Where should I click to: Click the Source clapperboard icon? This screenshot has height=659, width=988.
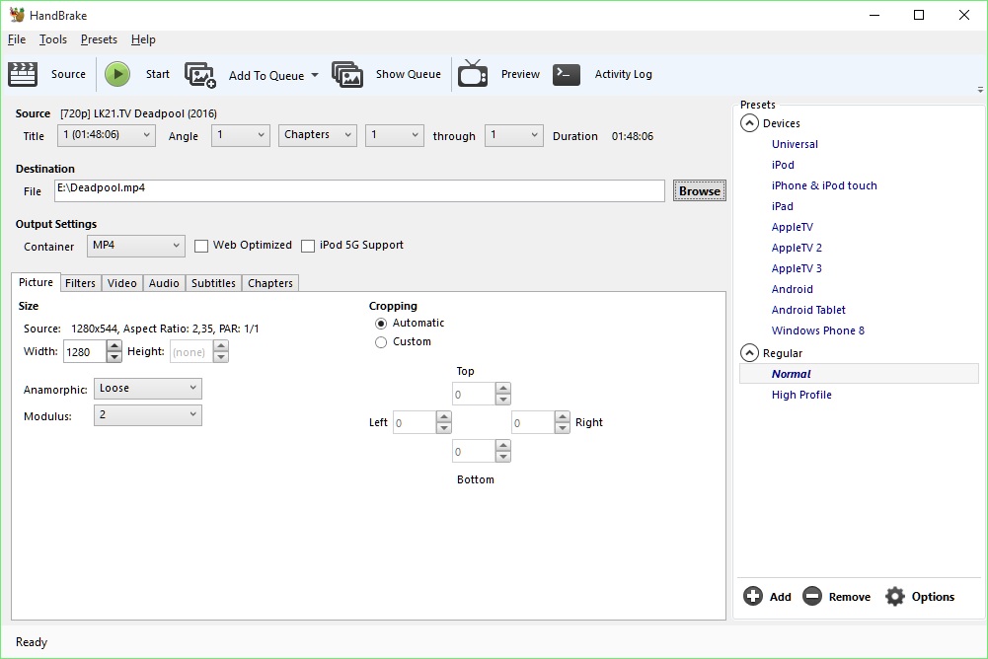click(23, 74)
